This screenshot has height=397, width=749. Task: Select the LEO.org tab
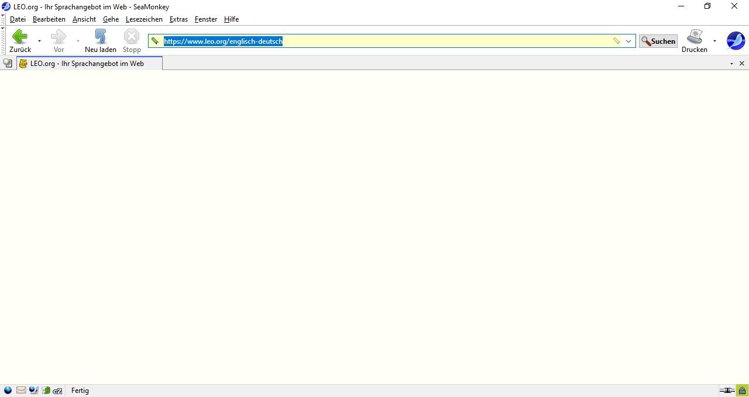point(88,63)
